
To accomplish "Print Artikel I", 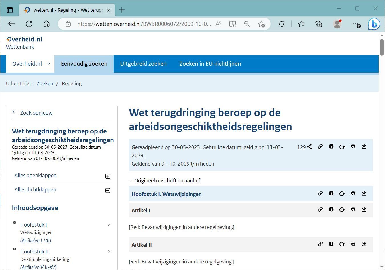I will coord(353,209).
